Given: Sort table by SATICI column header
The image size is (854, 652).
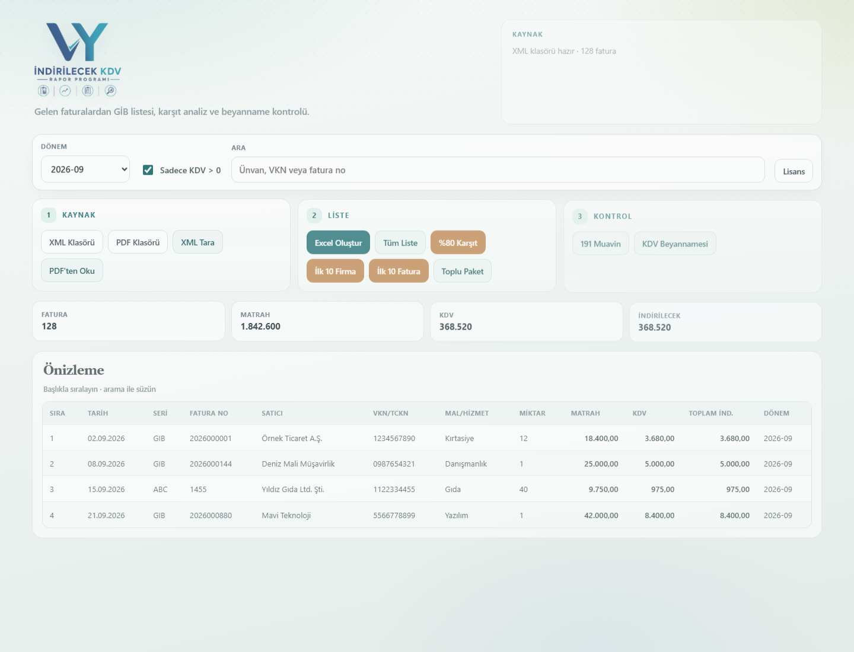Looking at the screenshot, I should point(272,413).
